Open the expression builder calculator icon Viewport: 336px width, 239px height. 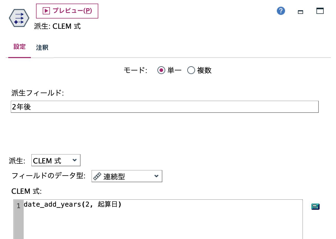click(x=315, y=206)
